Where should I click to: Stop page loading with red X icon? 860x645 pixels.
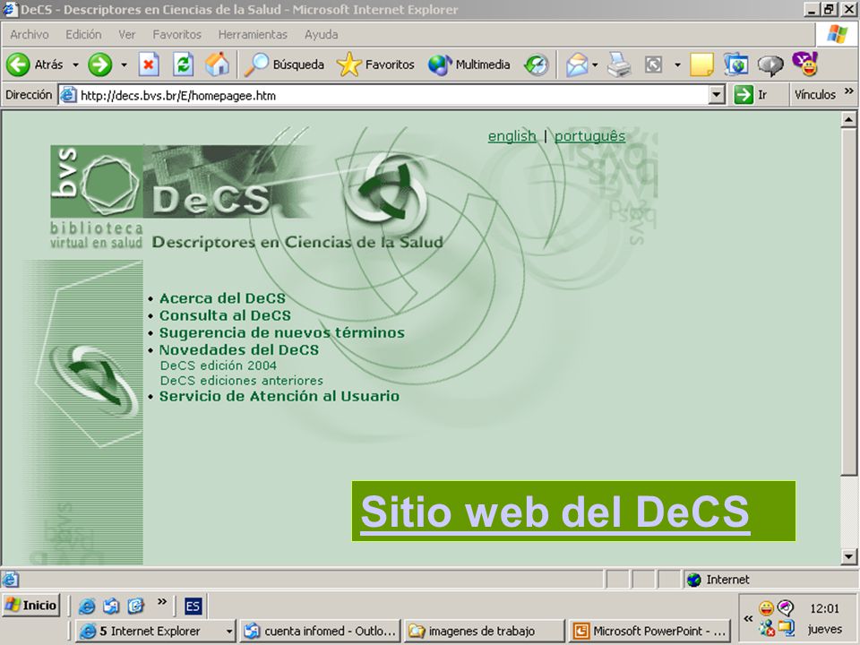(x=148, y=64)
